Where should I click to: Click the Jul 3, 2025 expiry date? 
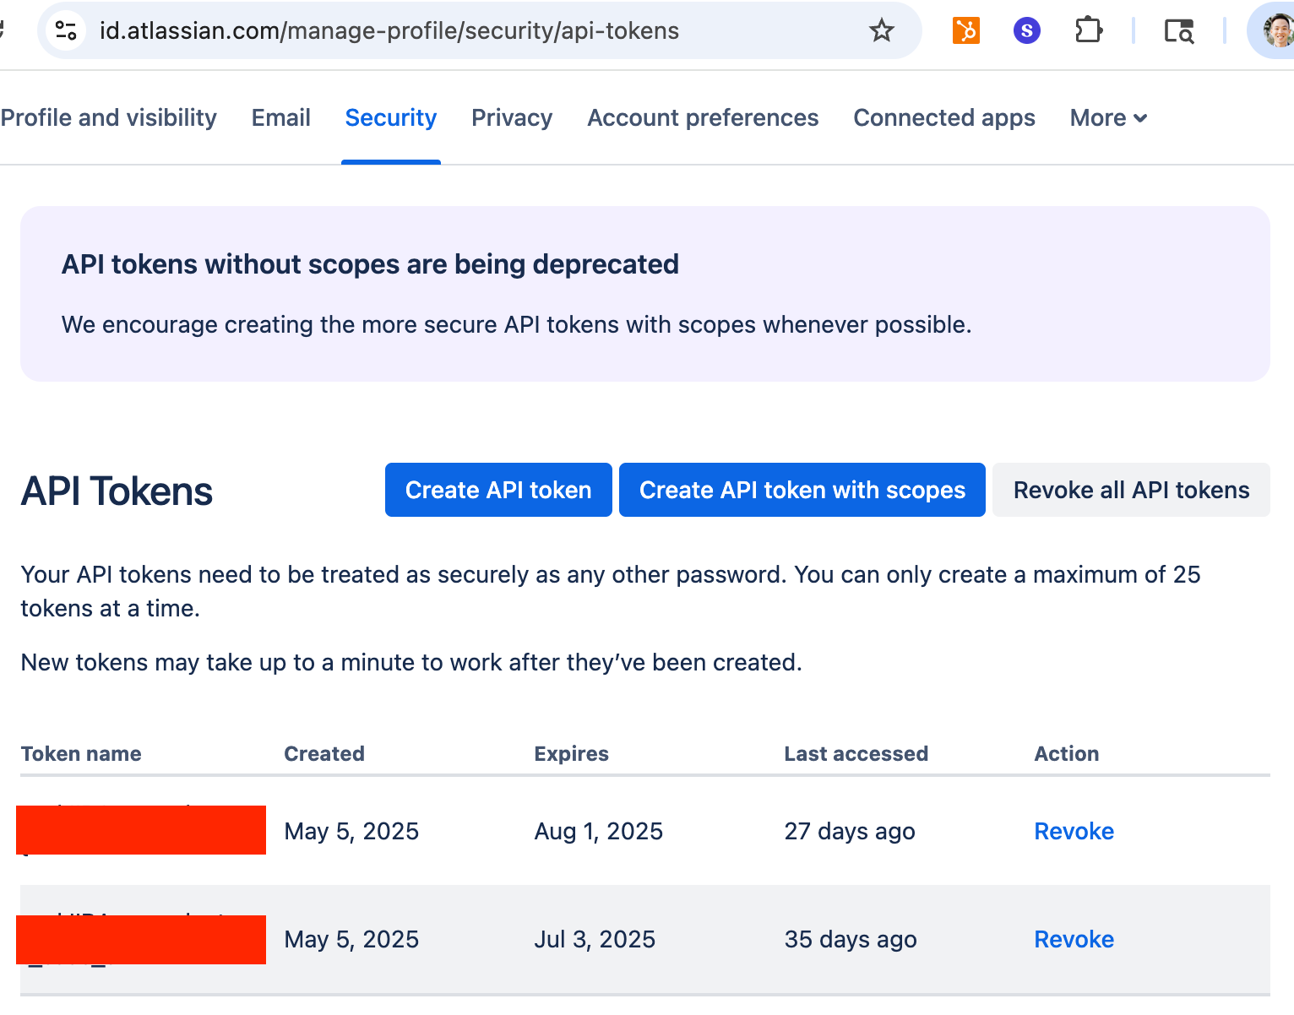595,940
